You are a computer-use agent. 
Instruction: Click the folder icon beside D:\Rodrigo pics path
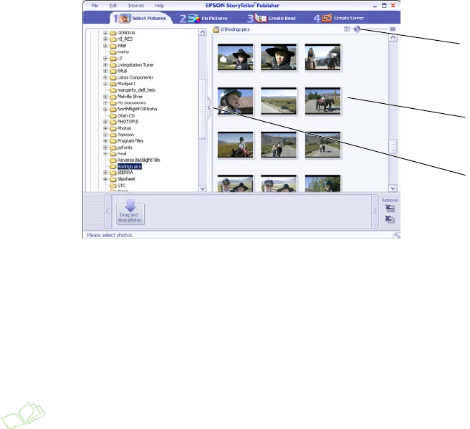click(x=216, y=29)
